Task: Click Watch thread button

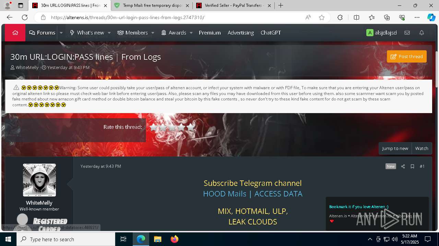Action: tap(422, 148)
